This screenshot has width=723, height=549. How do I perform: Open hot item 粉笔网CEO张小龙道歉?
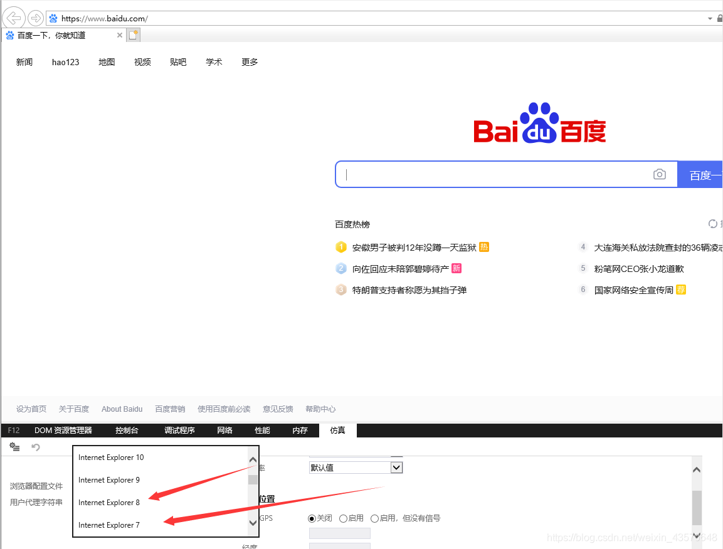pos(638,269)
